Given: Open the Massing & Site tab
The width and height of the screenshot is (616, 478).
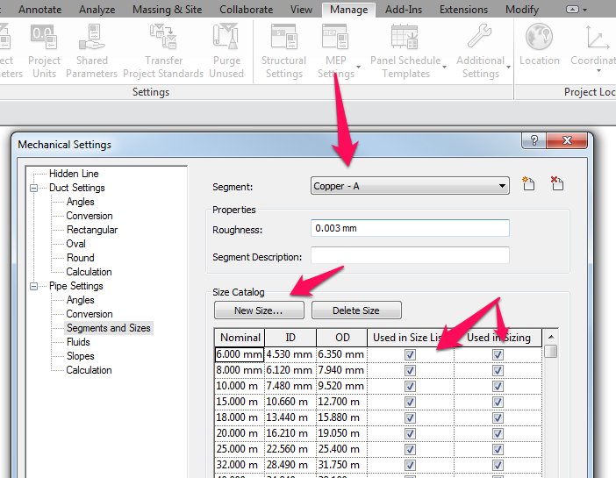Looking at the screenshot, I should pos(168,10).
